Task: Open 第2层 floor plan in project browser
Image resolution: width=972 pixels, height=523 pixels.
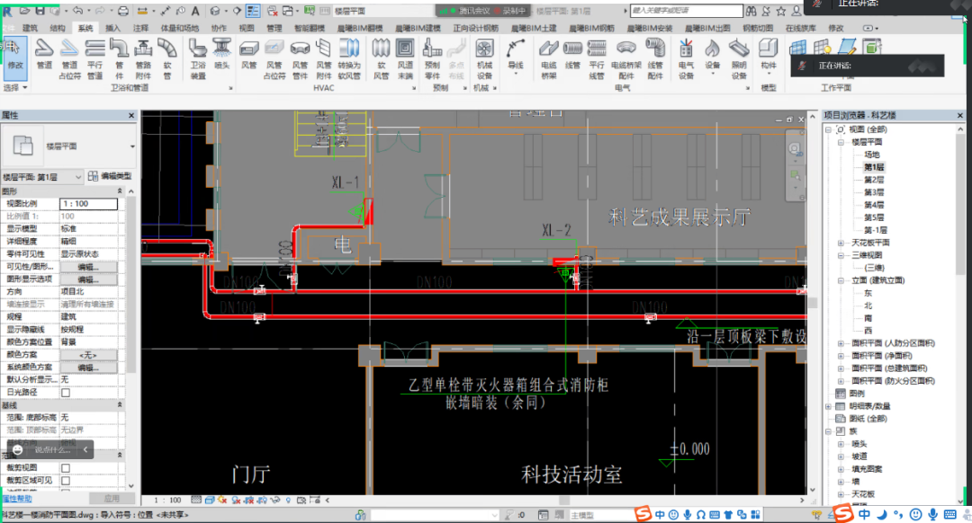Action: (874, 180)
